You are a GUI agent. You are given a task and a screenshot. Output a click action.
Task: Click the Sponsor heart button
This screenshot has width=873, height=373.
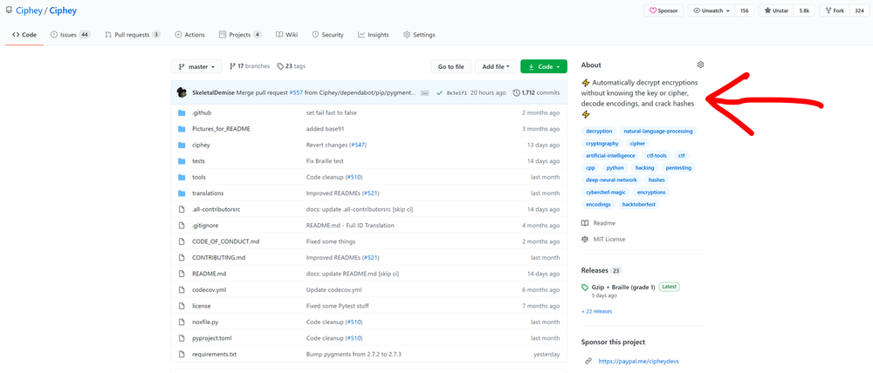[663, 10]
